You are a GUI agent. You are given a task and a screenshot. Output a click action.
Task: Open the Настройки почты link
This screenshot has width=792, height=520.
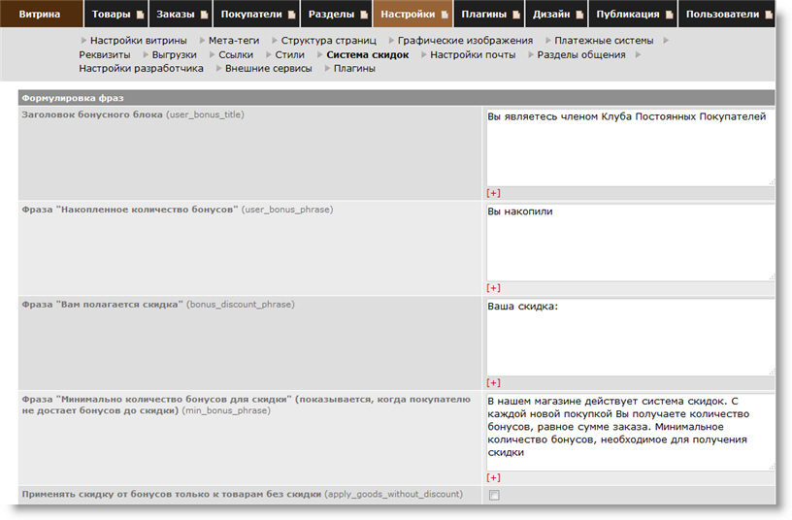point(473,55)
